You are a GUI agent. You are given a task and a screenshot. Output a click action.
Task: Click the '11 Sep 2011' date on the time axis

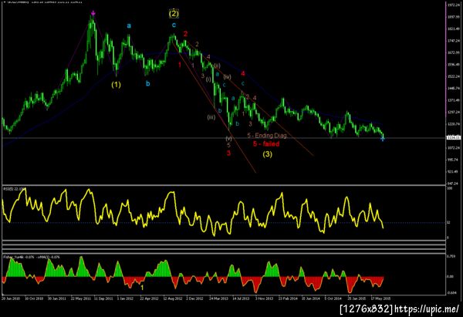pyautogui.click(x=103, y=298)
